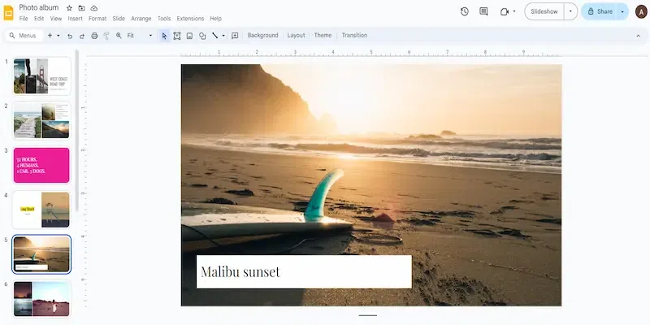Click the Photo album title

coord(39,7)
